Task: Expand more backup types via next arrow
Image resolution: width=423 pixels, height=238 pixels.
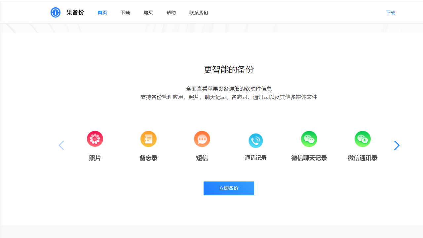Action: coord(397,145)
